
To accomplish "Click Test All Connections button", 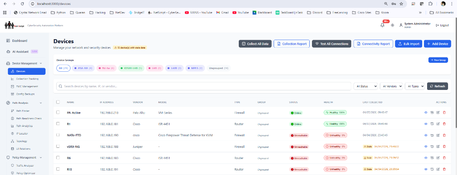I will tap(332, 44).
